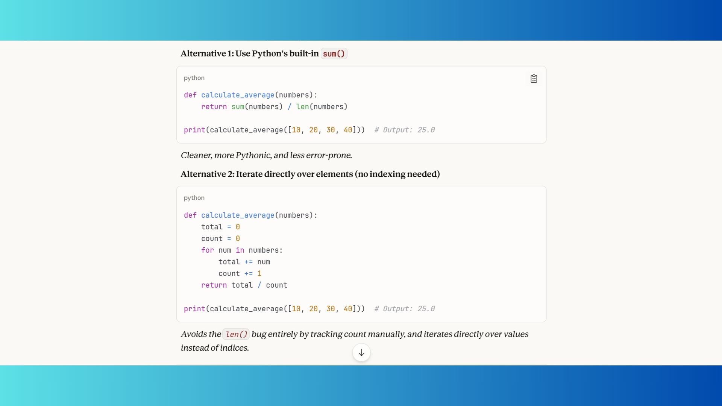Click the 'count += 1' code line
The height and width of the screenshot is (406, 722).
240,274
